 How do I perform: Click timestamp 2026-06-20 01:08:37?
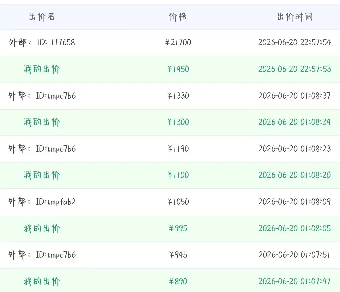coord(294,96)
